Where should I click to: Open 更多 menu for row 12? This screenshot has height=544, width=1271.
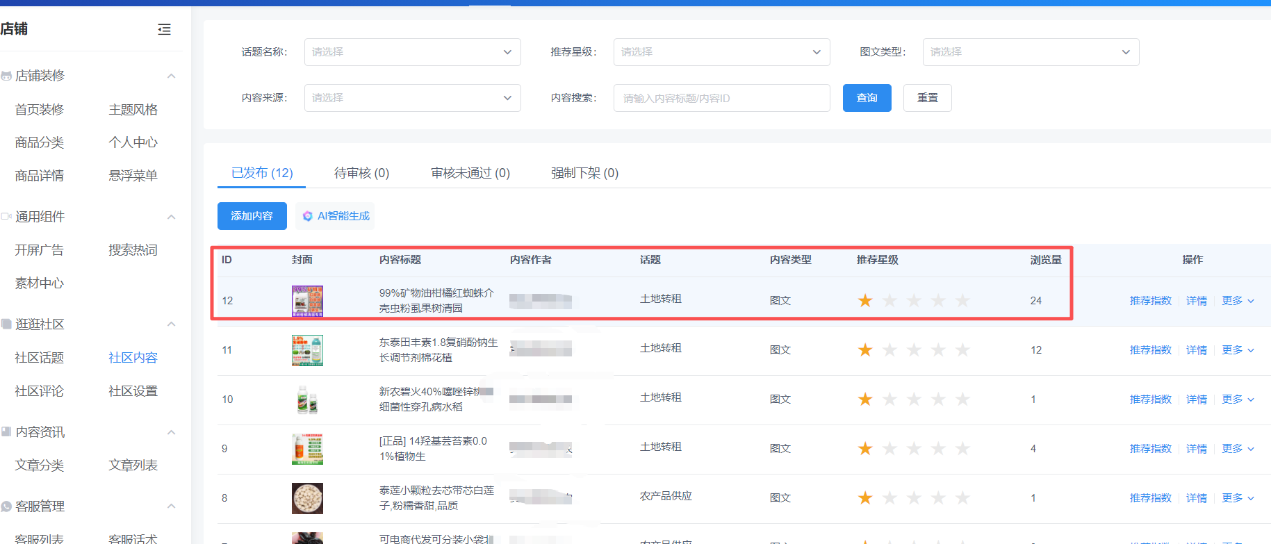coord(1237,301)
